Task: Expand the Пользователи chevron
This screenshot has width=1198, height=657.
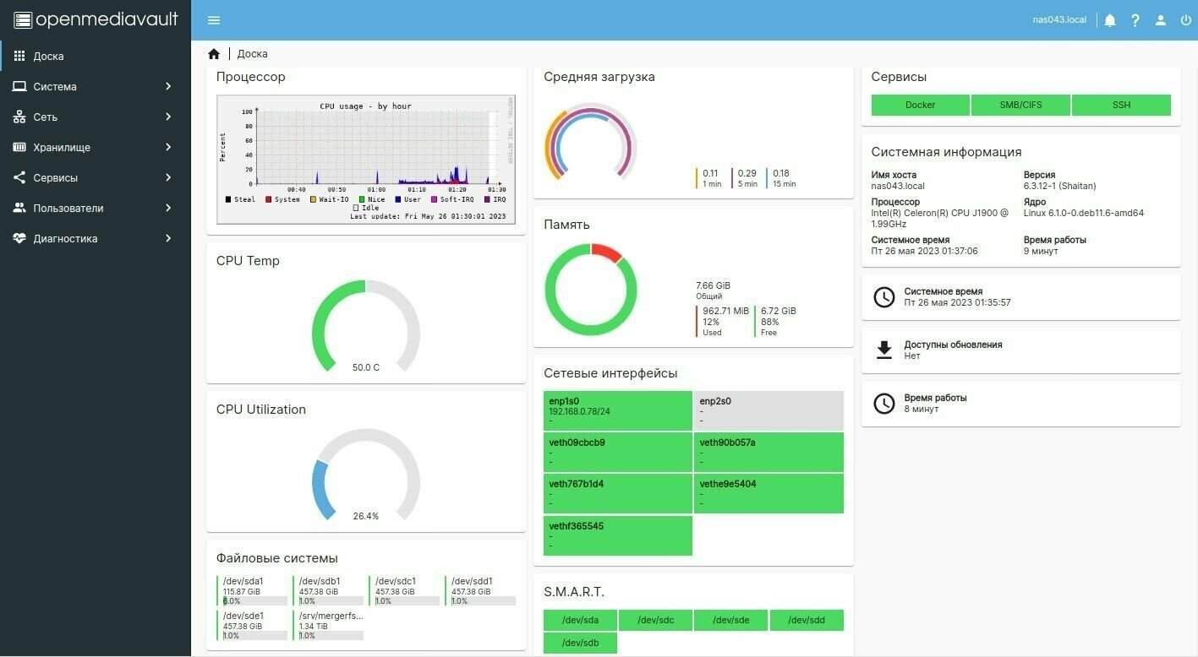Action: [x=168, y=208]
